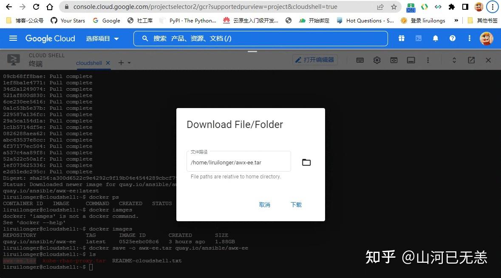
Task: Open the navigation hamburger menu
Action: [x=13, y=39]
